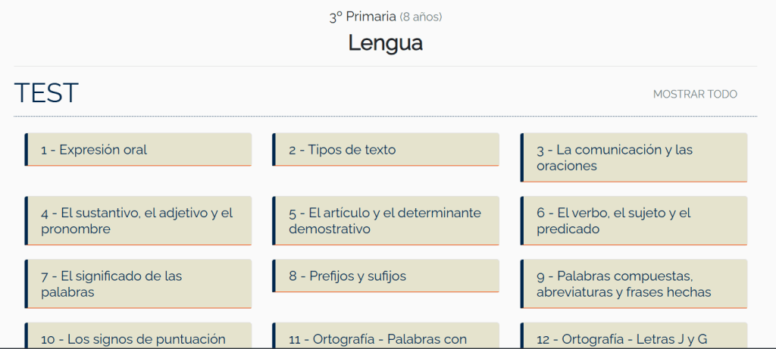Select test 10 - Los signos de puntuación
The height and width of the screenshot is (349, 776).
pyautogui.click(x=138, y=338)
